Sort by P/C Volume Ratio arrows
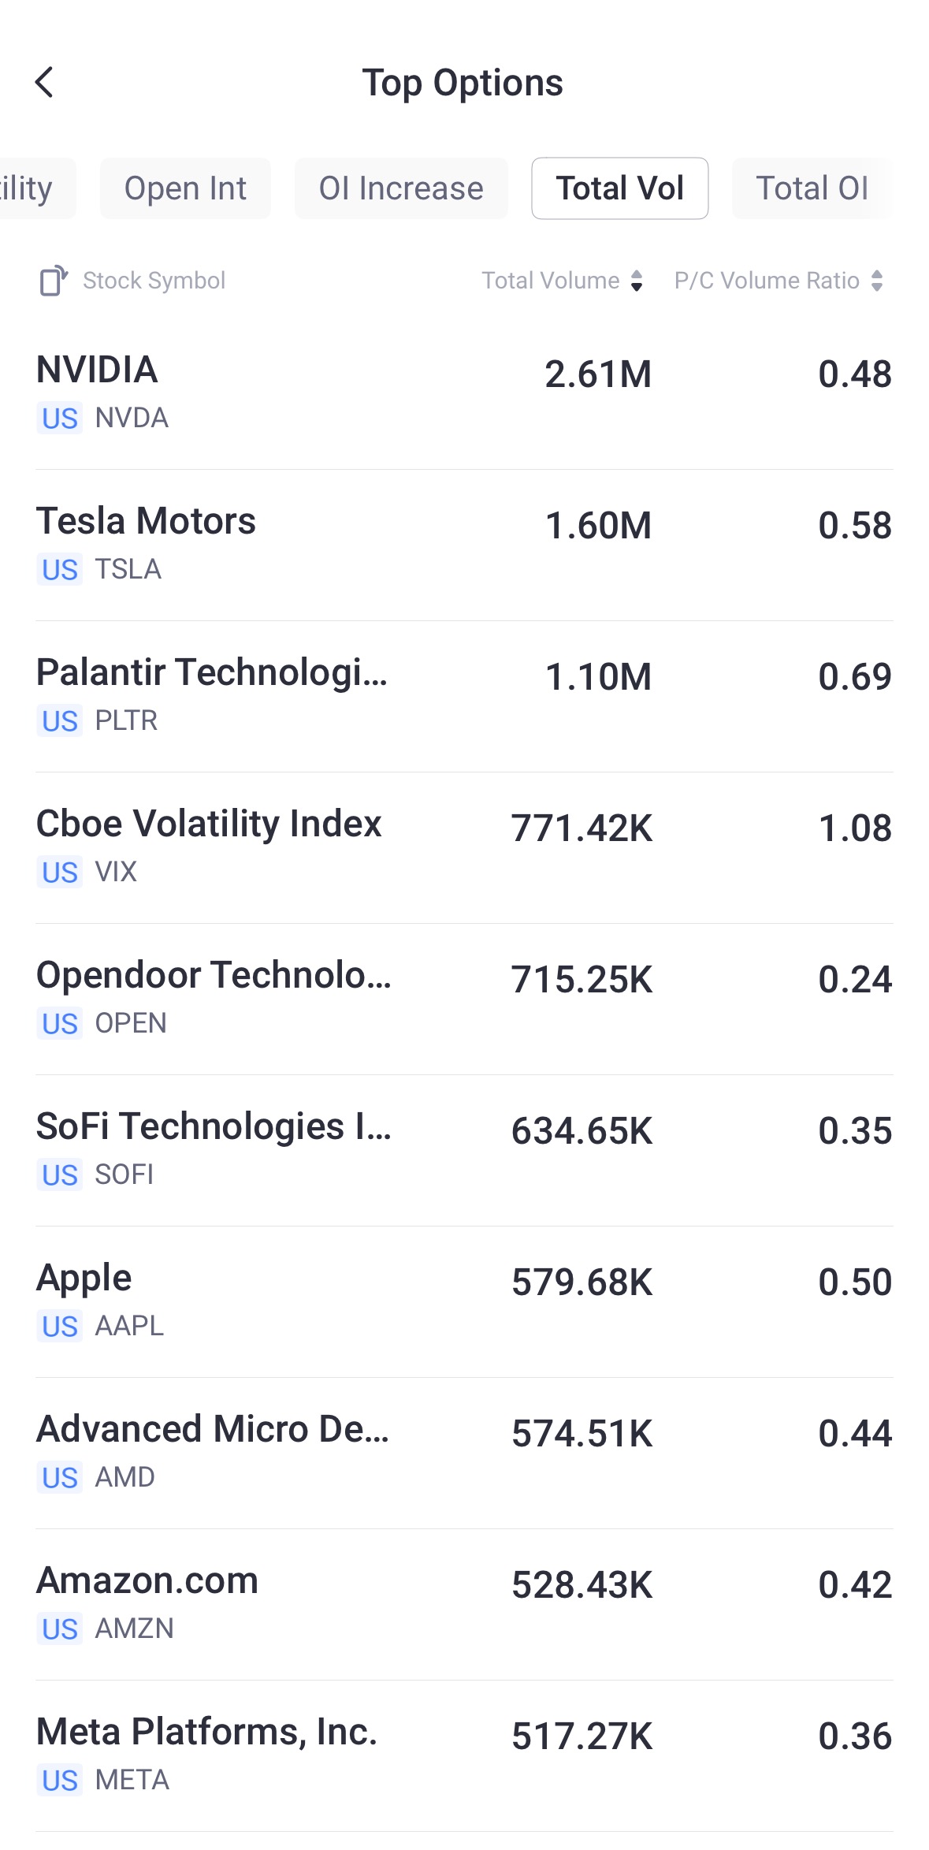This screenshot has width=929, height=1850. (x=877, y=281)
